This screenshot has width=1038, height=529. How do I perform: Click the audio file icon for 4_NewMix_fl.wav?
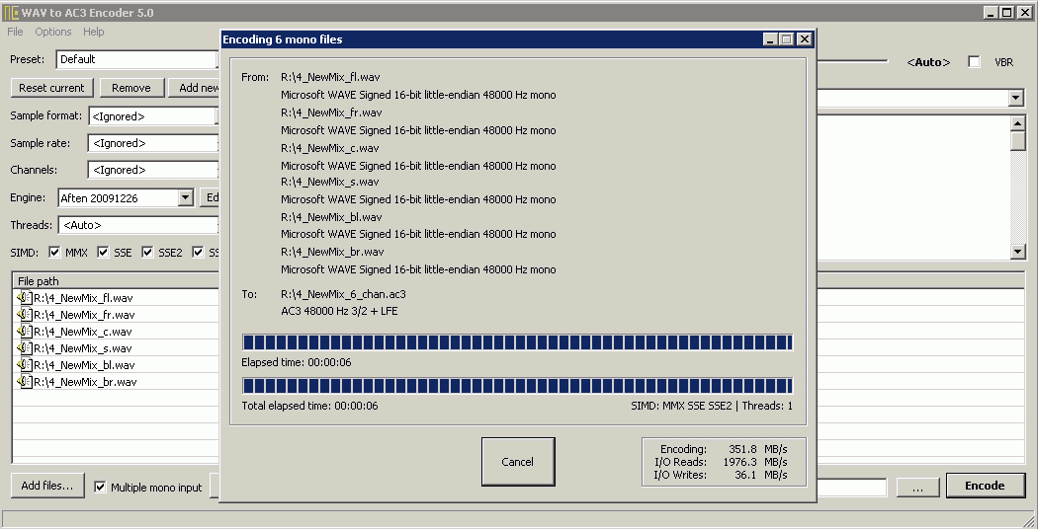(25, 298)
